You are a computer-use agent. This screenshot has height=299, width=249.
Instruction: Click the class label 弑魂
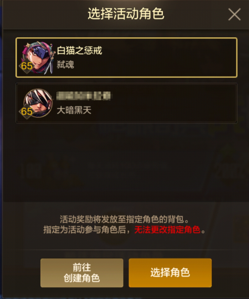pos(65,65)
